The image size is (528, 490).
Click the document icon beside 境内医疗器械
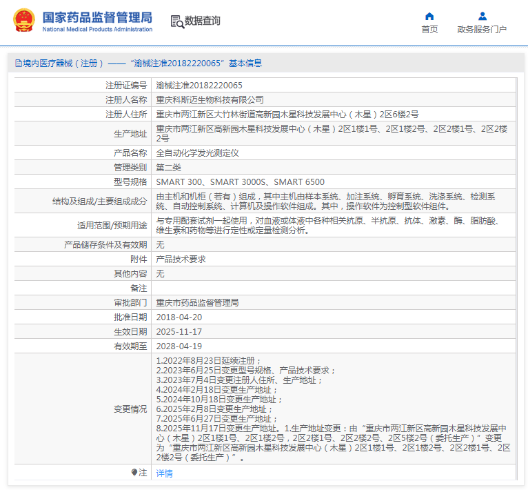(x=18, y=63)
